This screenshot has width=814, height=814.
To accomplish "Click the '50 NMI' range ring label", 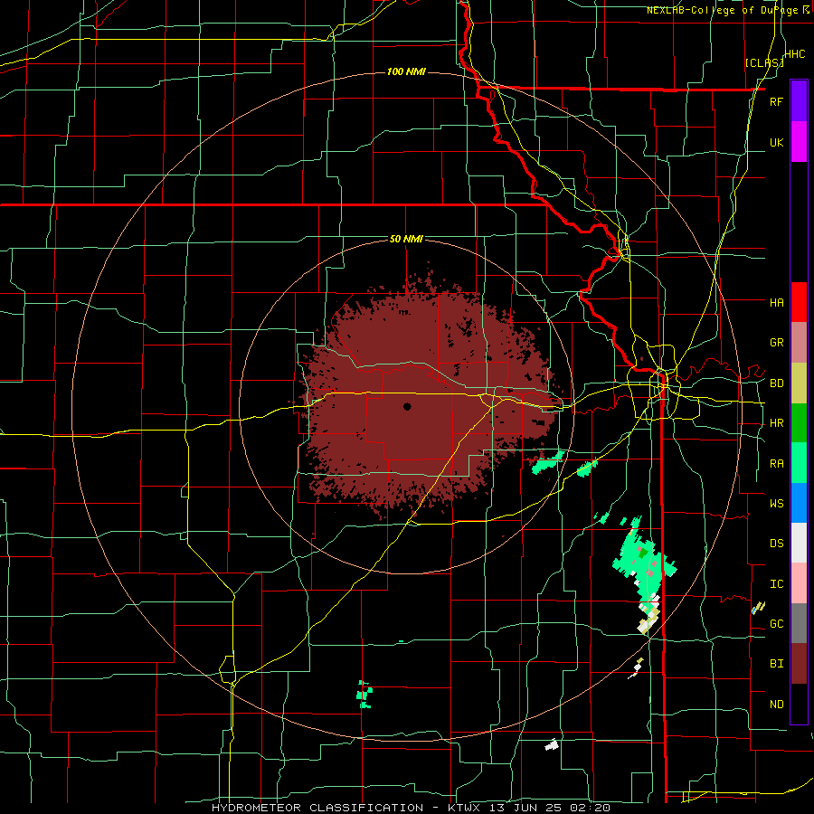I will pyautogui.click(x=406, y=240).
